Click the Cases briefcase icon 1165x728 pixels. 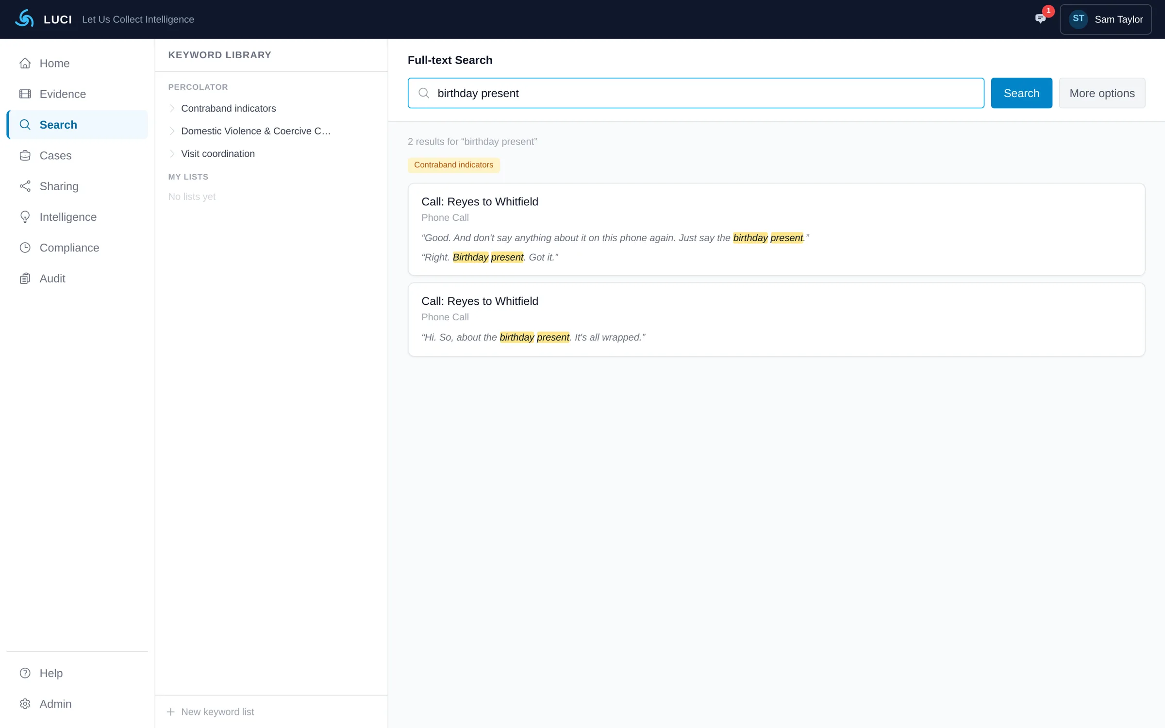point(25,155)
